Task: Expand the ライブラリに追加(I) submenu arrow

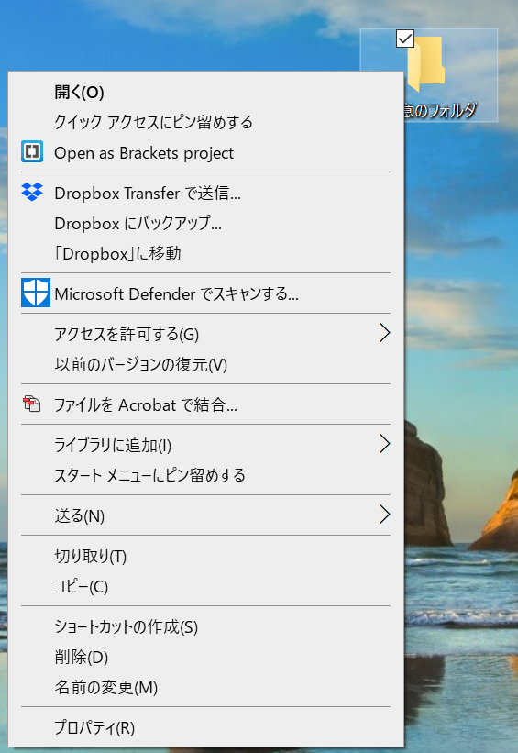Action: tap(384, 444)
